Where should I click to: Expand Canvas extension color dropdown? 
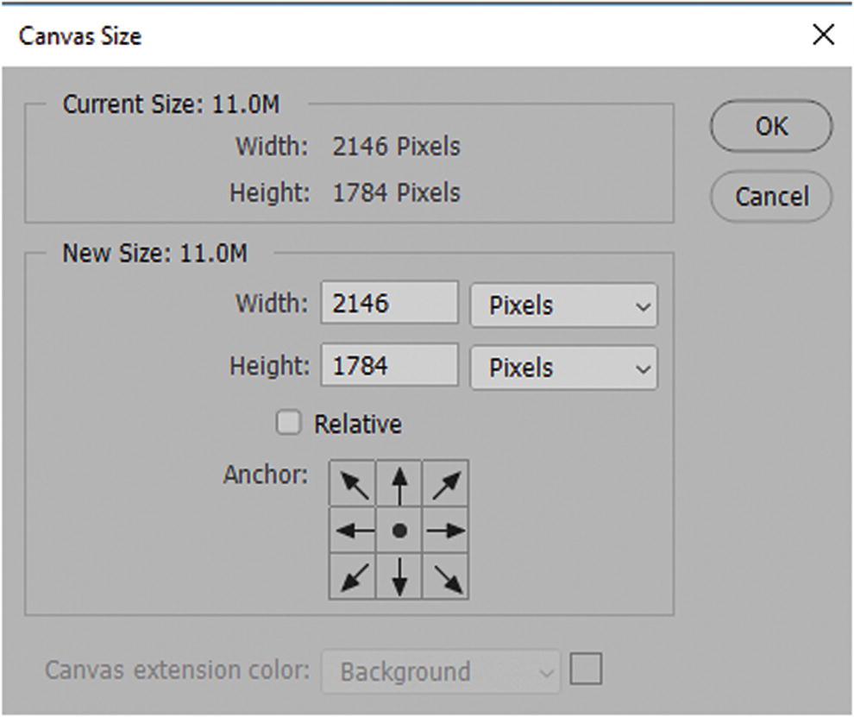[x=441, y=671]
